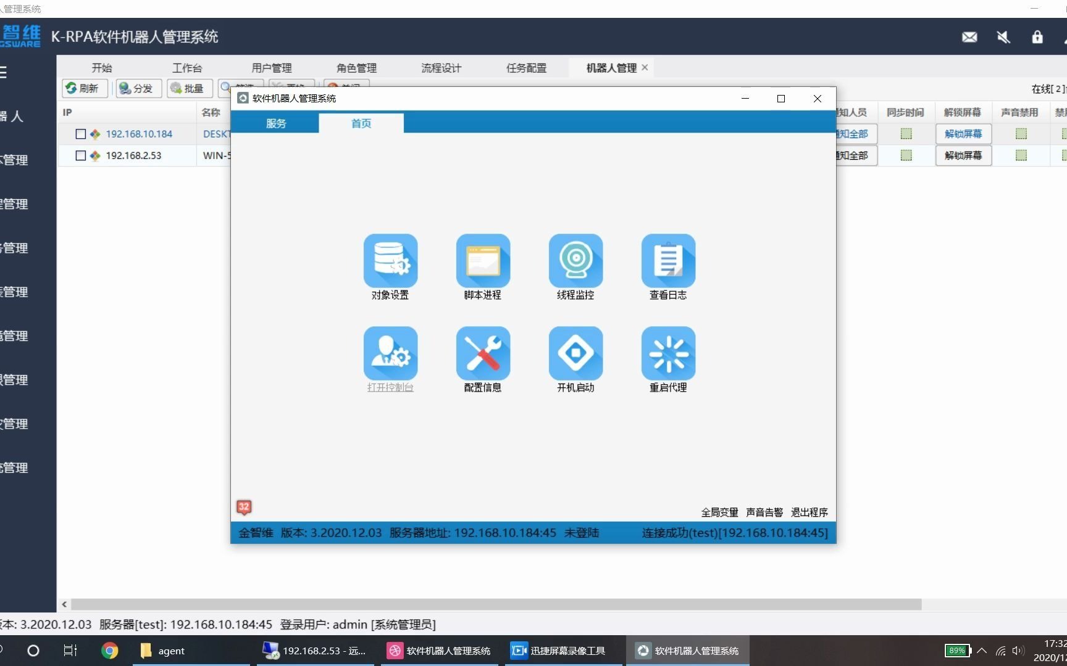Screen dimensions: 1067x666
Task: Refresh the robot list with 刷新
Action: [85, 88]
